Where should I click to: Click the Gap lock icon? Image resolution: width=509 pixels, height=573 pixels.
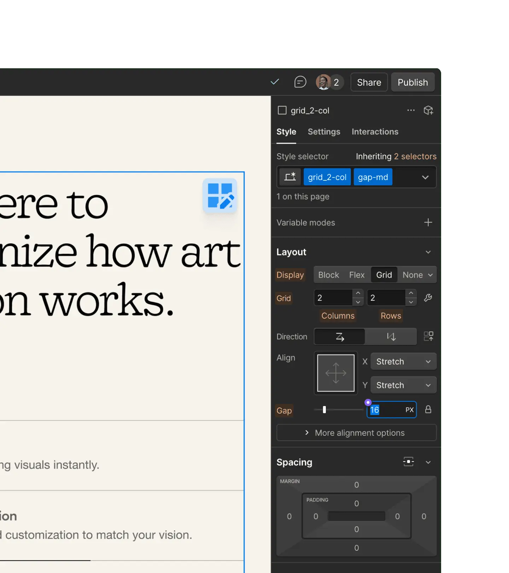tap(428, 410)
